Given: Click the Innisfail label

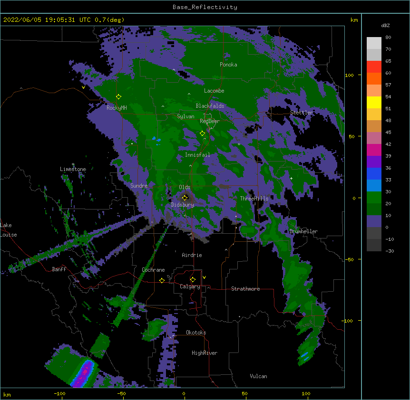Looking at the screenshot, I should coord(197,155).
